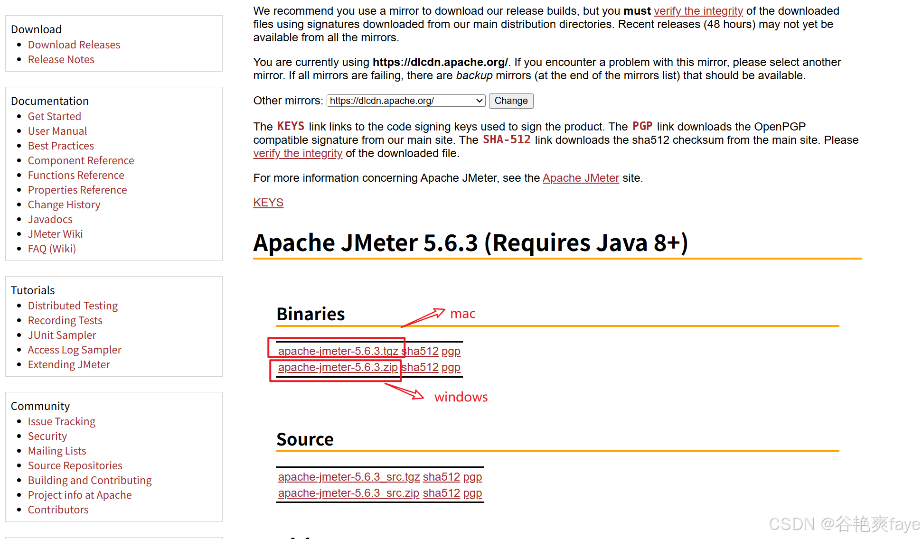This screenshot has height=539, width=922.
Task: Click the Change mirror button
Action: point(511,101)
